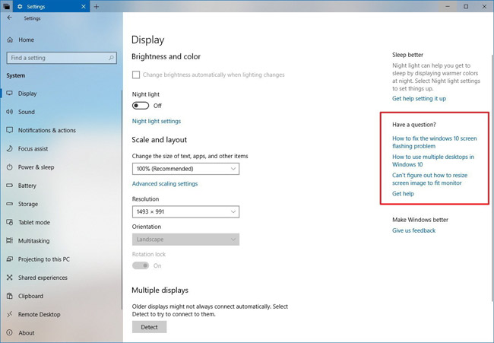Open the 100% (Recommended) scaling dropdown

click(x=185, y=169)
